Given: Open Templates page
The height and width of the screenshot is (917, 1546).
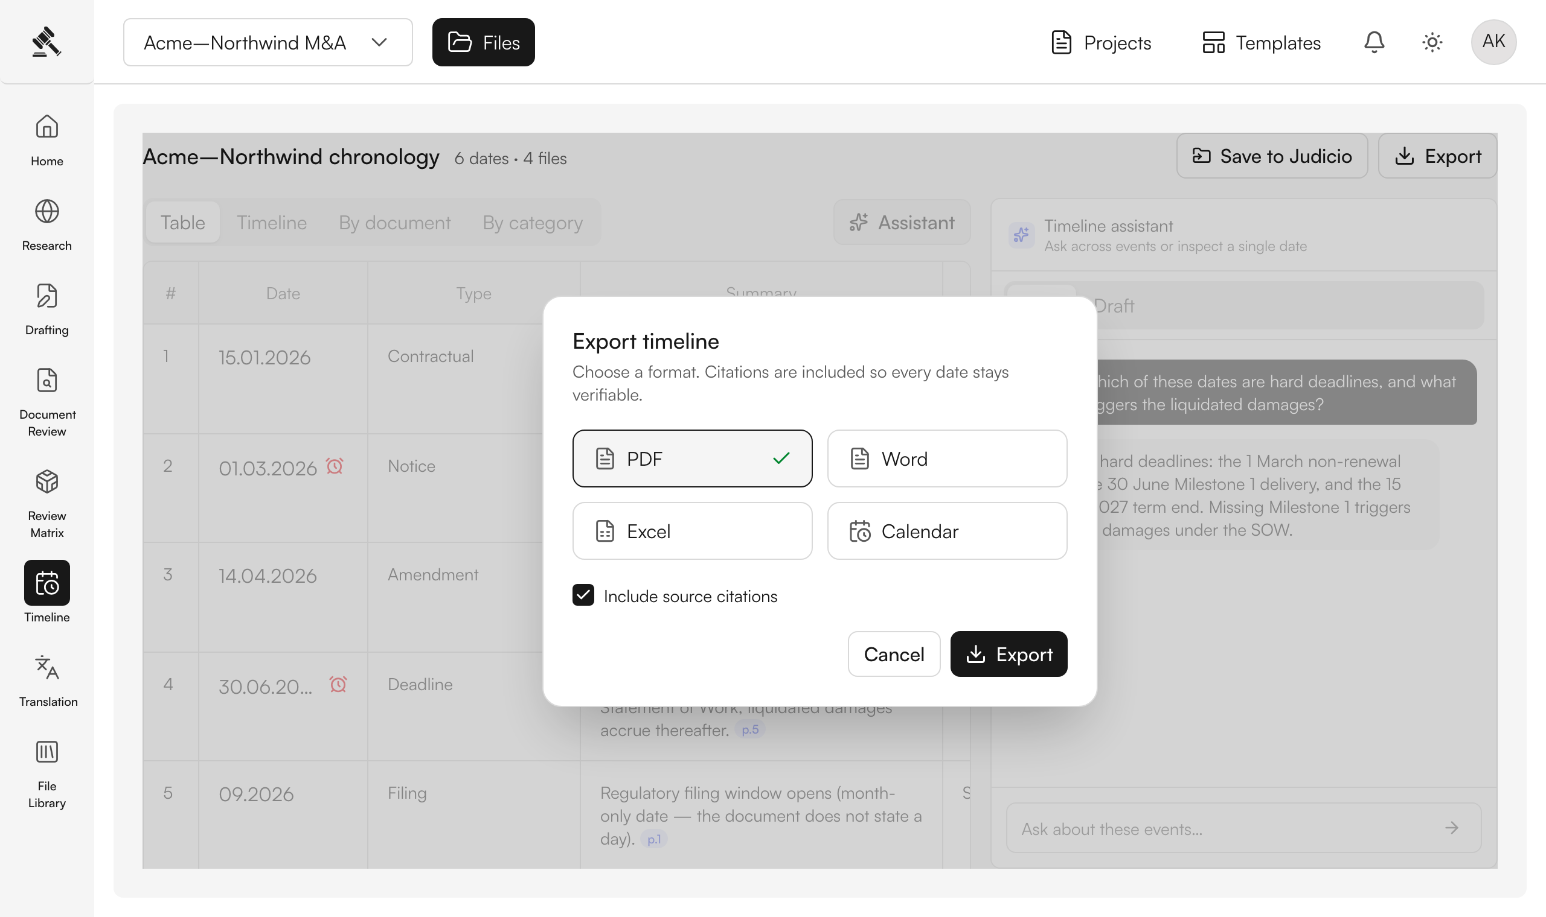Looking at the screenshot, I should tap(1262, 42).
